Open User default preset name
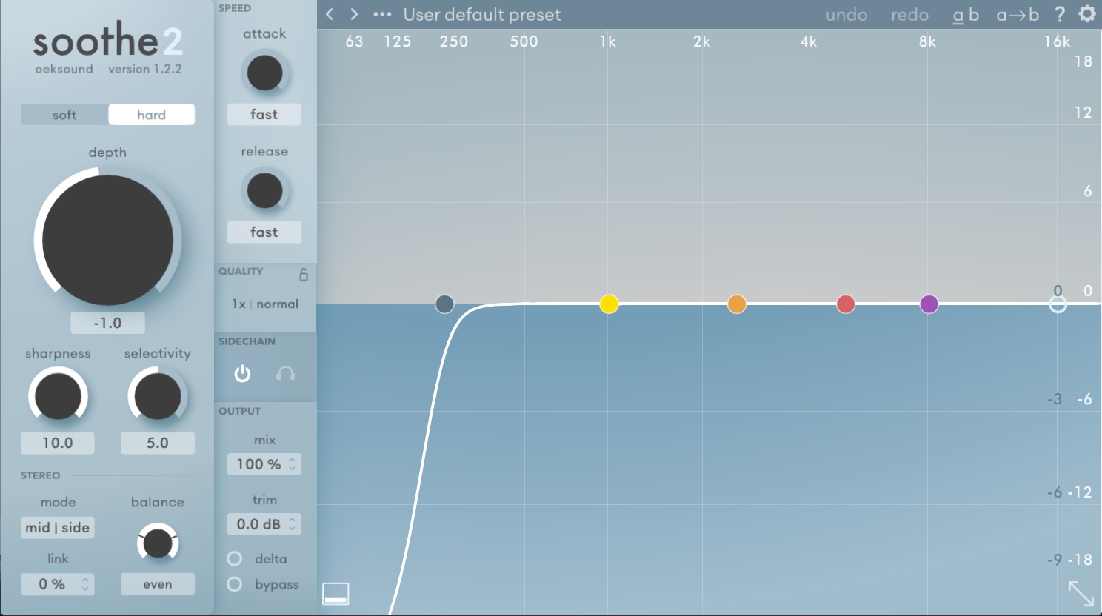 pyautogui.click(x=482, y=15)
